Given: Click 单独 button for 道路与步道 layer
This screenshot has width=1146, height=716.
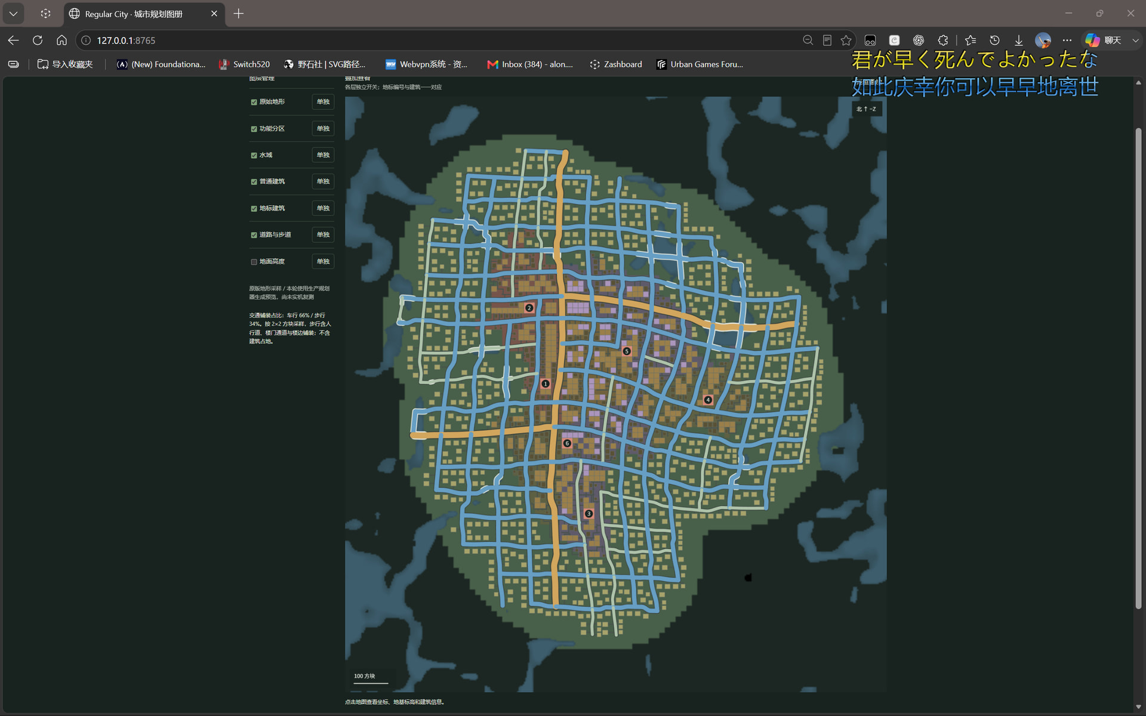Looking at the screenshot, I should pyautogui.click(x=323, y=234).
